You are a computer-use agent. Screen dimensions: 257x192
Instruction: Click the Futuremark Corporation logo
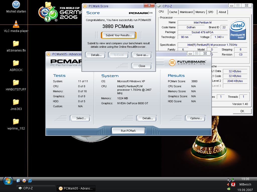(x=187, y=62)
